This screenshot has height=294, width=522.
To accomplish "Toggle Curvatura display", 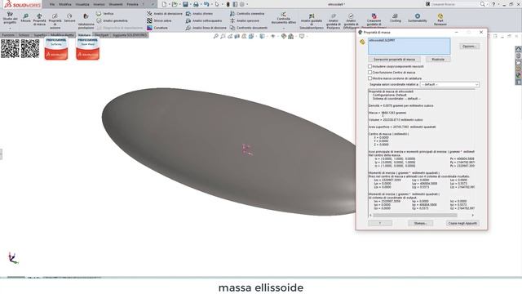I will point(157,28).
